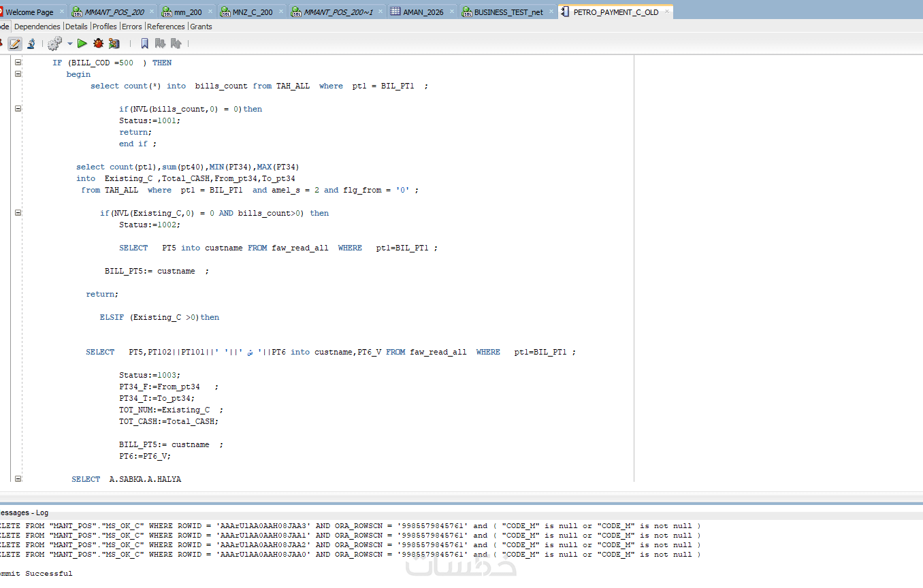Click the procedure icon on PETRO_PAYMENT_C_OLD tab

pyautogui.click(x=565, y=12)
